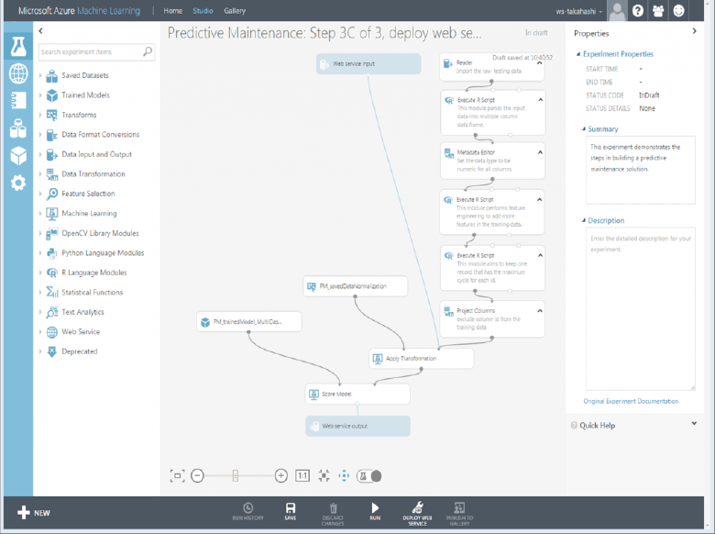Open the Gallery tab
715x534 pixels.
235,10
